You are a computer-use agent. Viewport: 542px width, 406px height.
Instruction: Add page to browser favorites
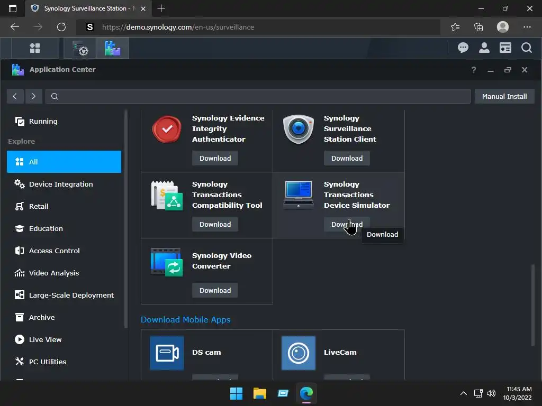pyautogui.click(x=455, y=27)
